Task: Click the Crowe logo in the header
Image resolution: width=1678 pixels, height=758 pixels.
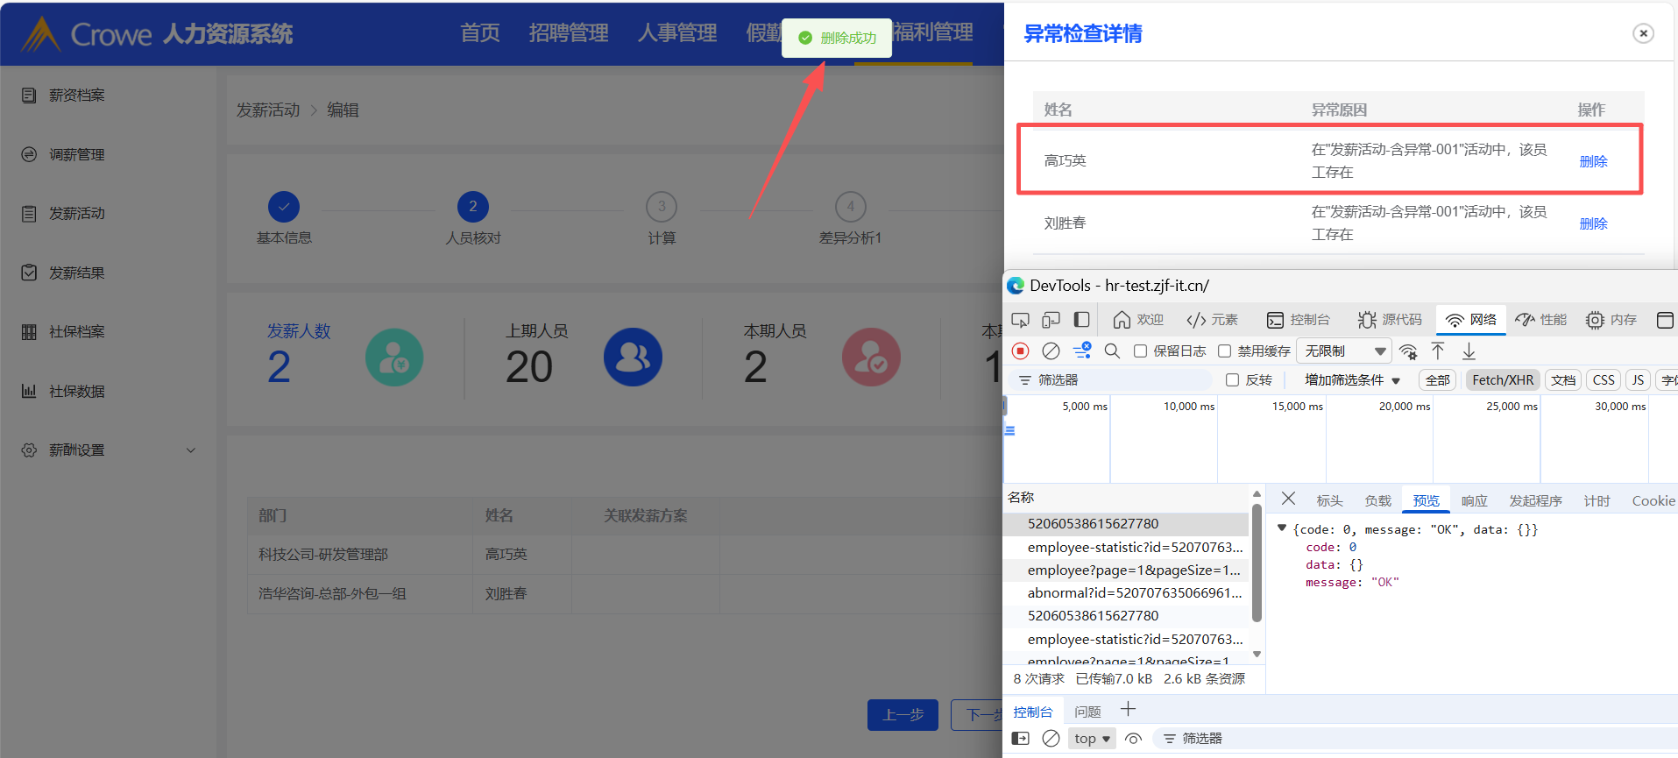Action: pyautogui.click(x=87, y=33)
